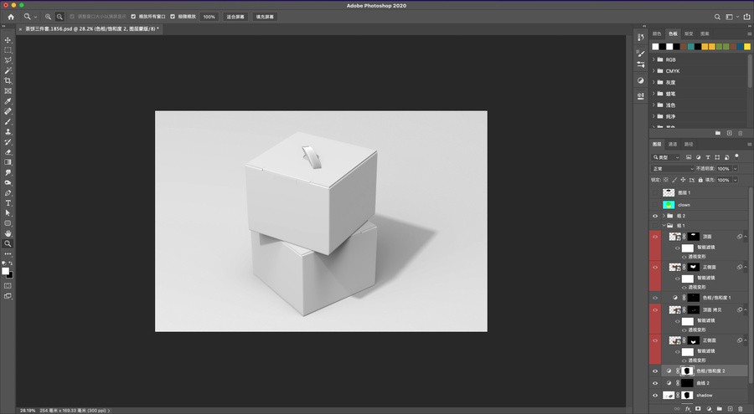This screenshot has width=754, height=414.
Task: Select the Crop tool
Action: (x=8, y=80)
